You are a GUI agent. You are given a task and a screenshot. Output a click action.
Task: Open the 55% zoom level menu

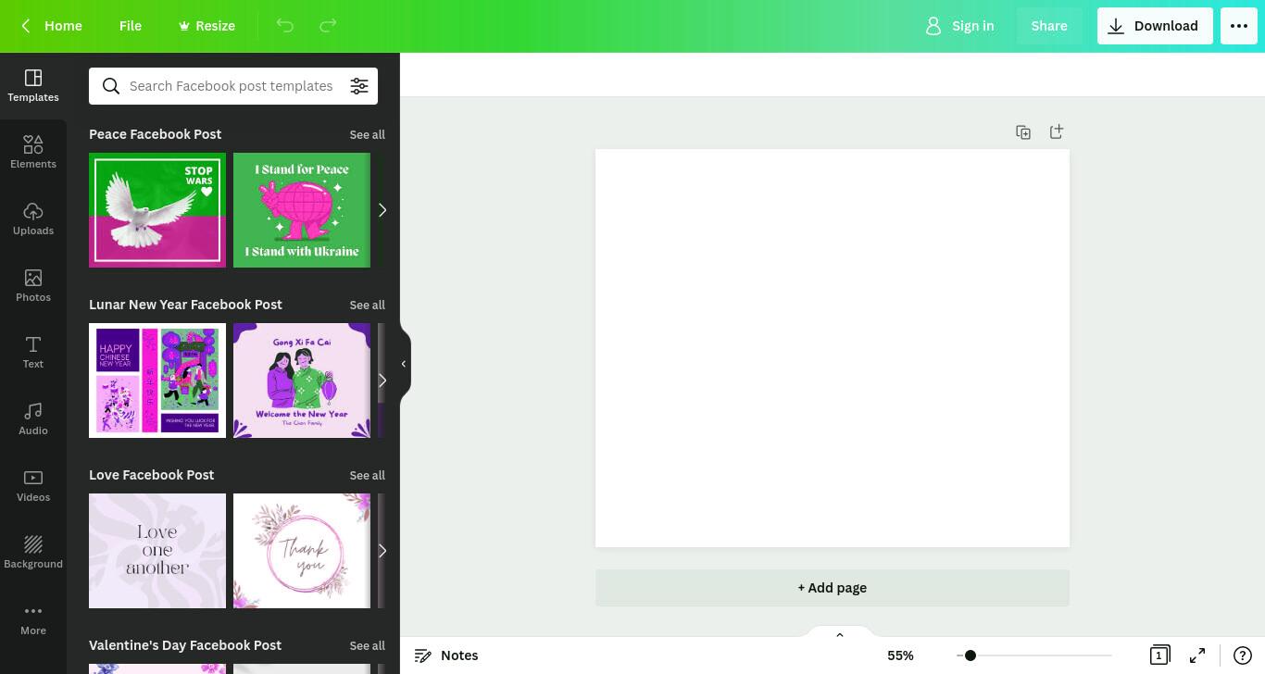coord(900,655)
